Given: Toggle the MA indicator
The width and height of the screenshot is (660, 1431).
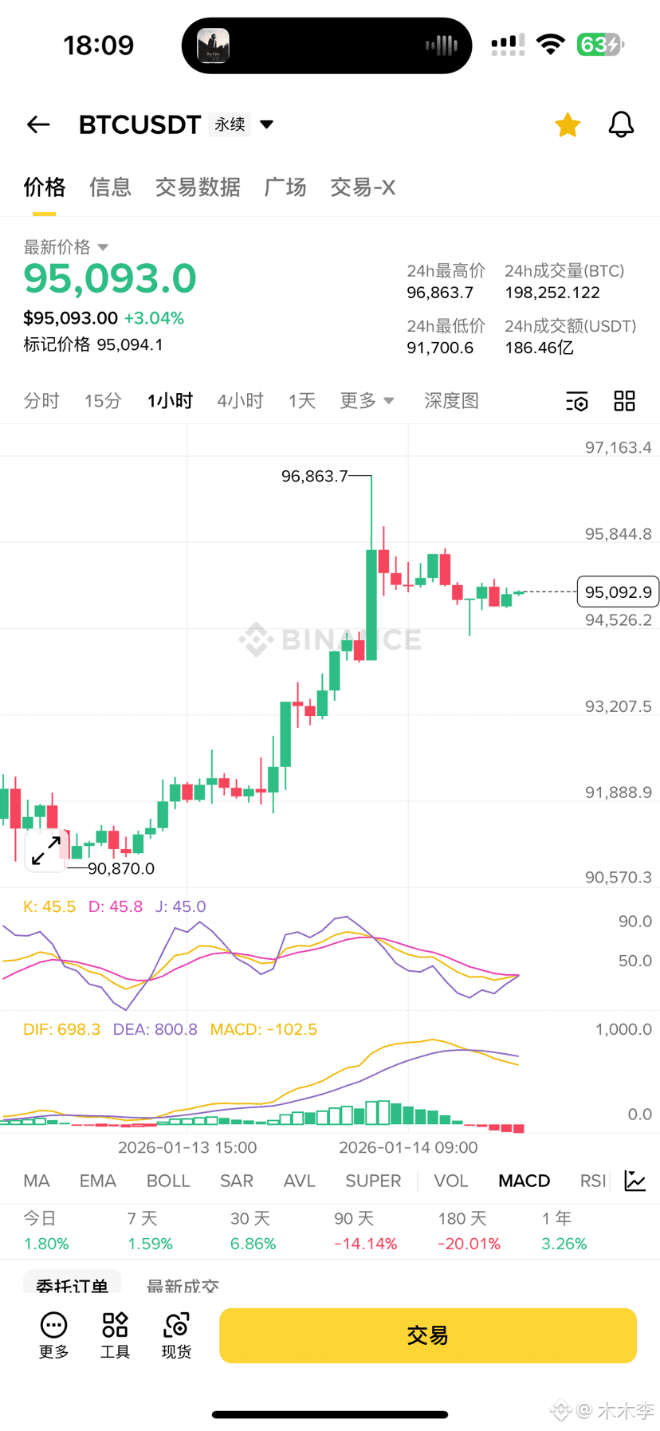Looking at the screenshot, I should pos(37,1181).
